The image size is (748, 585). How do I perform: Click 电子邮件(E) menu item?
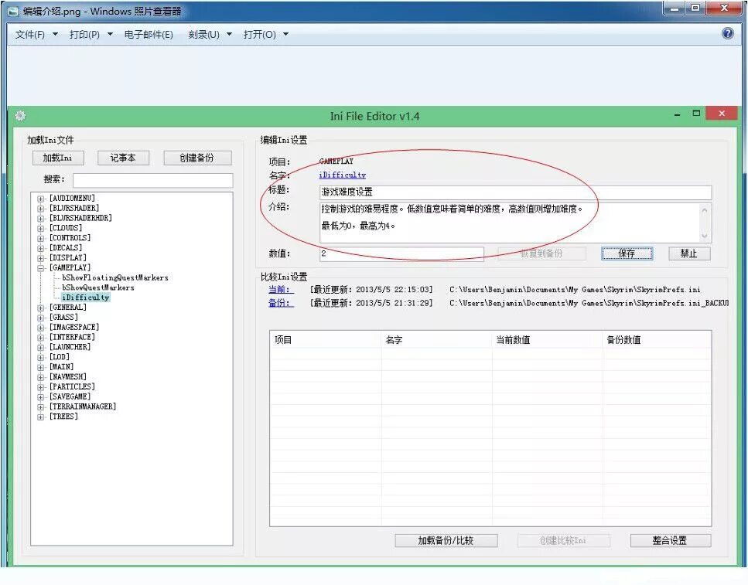point(149,34)
